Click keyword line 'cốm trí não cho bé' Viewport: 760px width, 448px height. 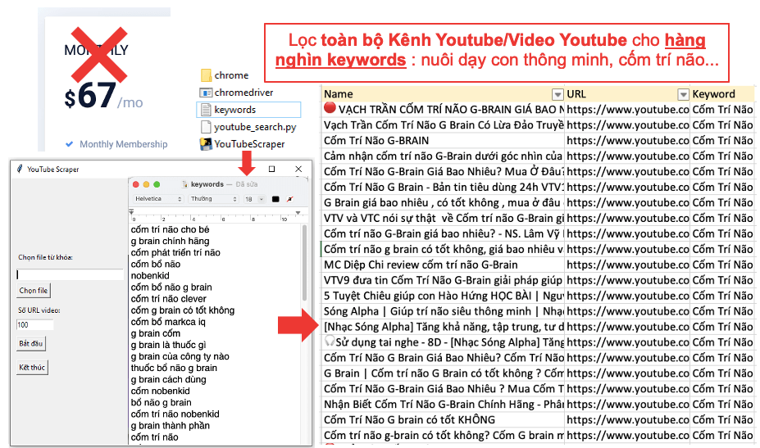171,229
